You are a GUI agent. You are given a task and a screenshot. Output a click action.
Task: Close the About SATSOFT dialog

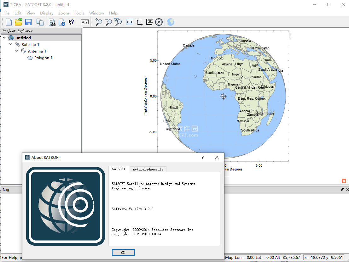217,157
